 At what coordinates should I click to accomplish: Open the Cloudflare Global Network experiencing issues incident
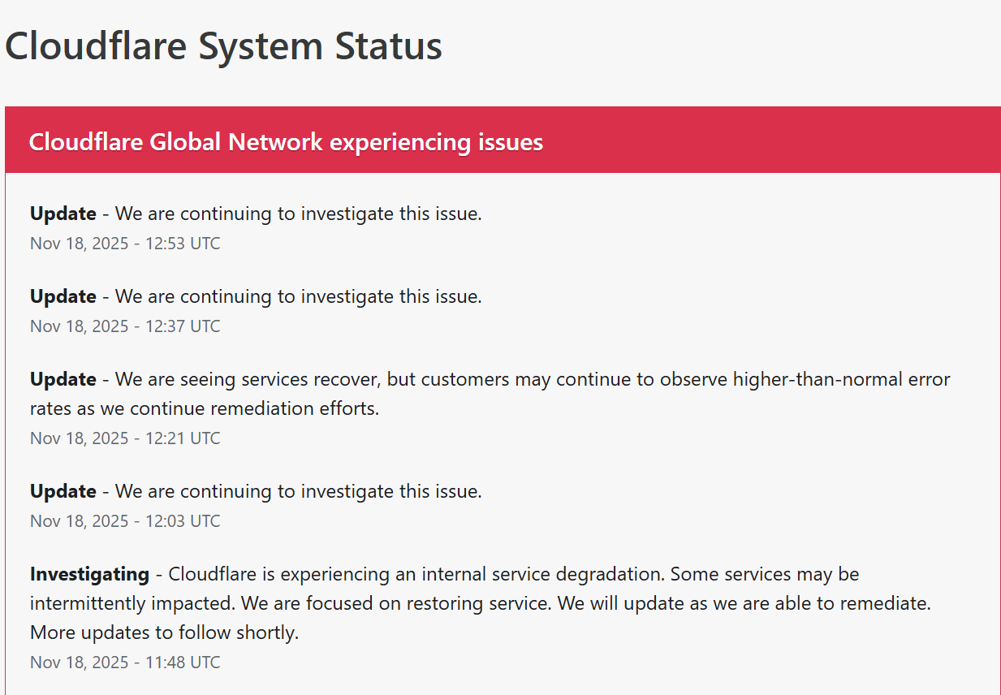click(286, 142)
